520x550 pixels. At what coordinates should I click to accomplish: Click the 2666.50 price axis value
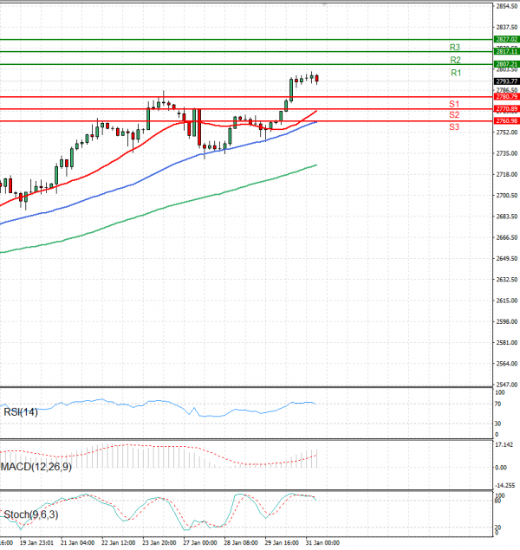pyautogui.click(x=507, y=238)
